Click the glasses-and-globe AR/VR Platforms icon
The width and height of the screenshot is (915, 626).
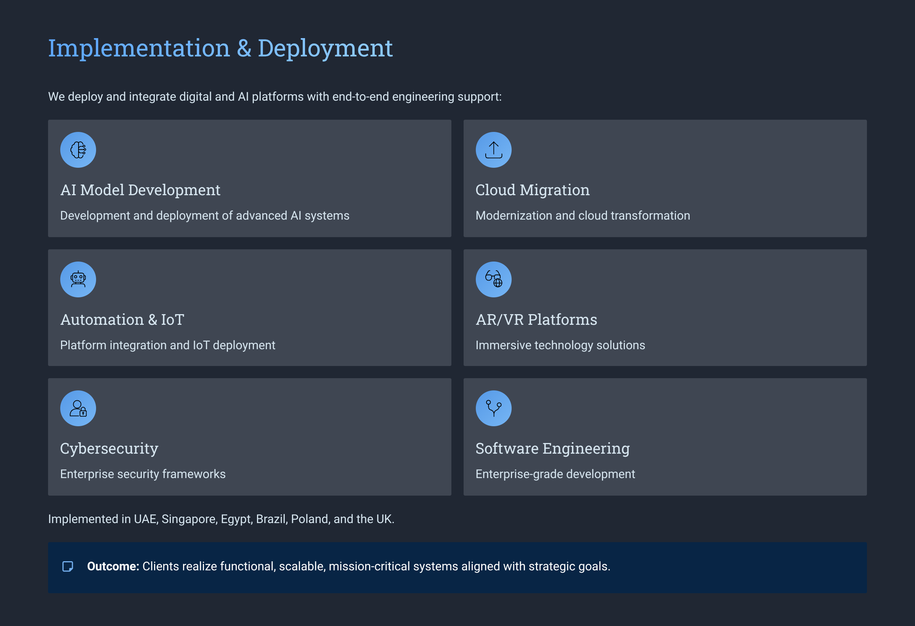(x=493, y=279)
